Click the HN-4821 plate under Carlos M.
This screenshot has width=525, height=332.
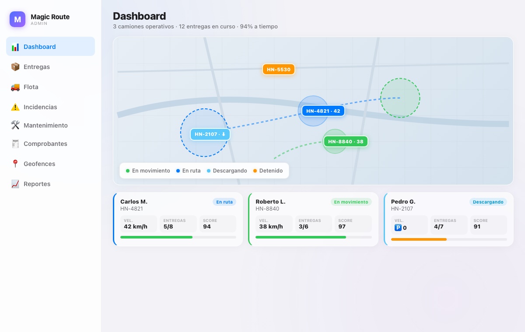click(x=132, y=209)
